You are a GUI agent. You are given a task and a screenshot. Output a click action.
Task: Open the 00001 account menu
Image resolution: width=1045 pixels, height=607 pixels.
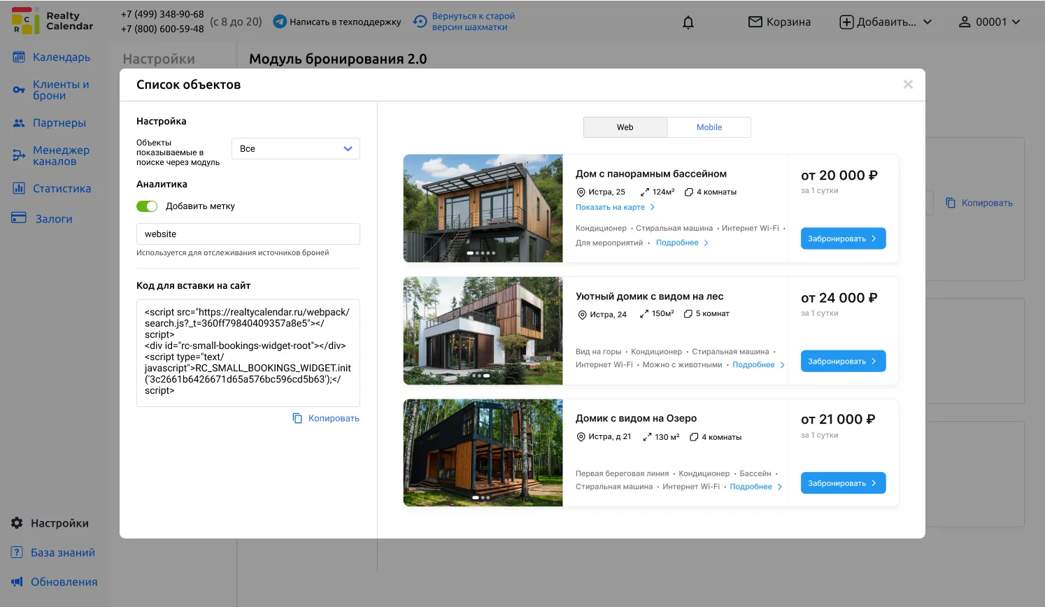click(x=989, y=22)
